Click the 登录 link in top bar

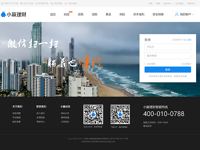click(158, 3)
